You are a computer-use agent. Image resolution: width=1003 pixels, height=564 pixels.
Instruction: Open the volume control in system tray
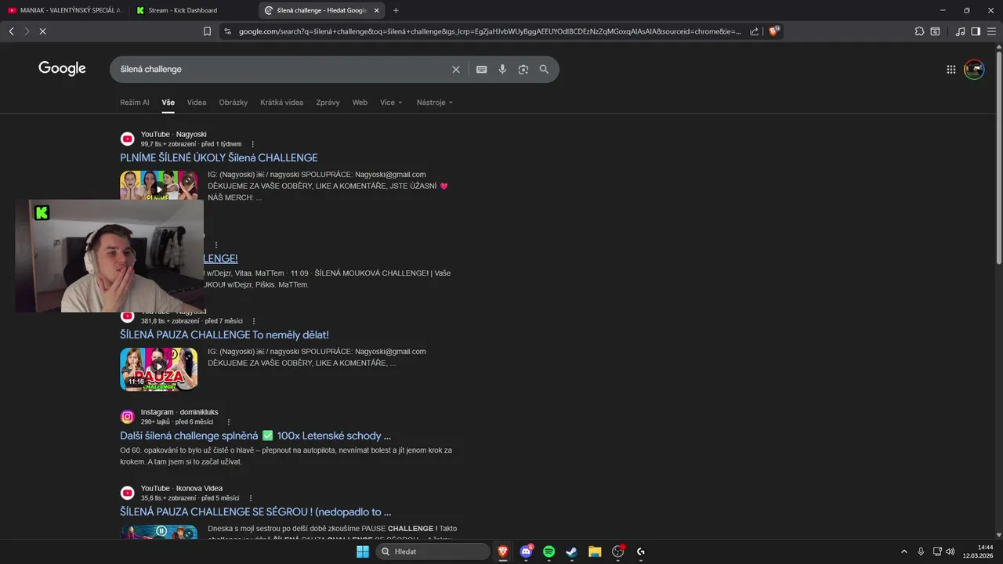coord(950,551)
